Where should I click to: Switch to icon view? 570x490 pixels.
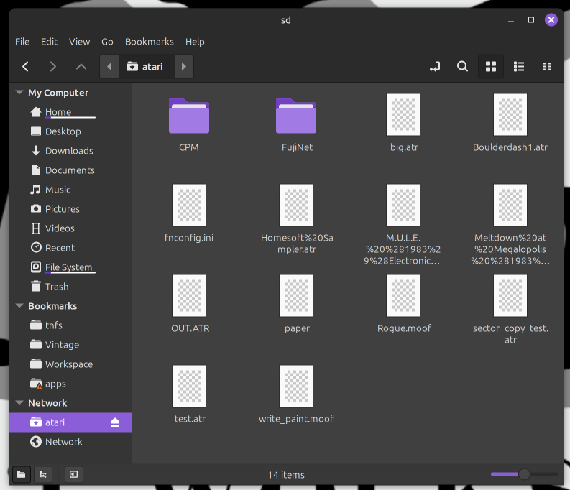click(x=491, y=67)
